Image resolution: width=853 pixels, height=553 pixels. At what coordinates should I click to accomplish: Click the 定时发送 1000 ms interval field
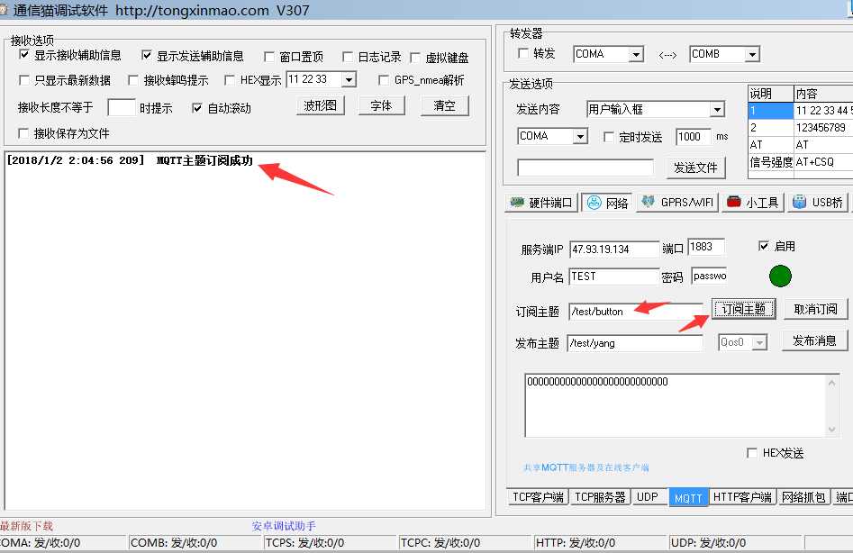pos(694,137)
